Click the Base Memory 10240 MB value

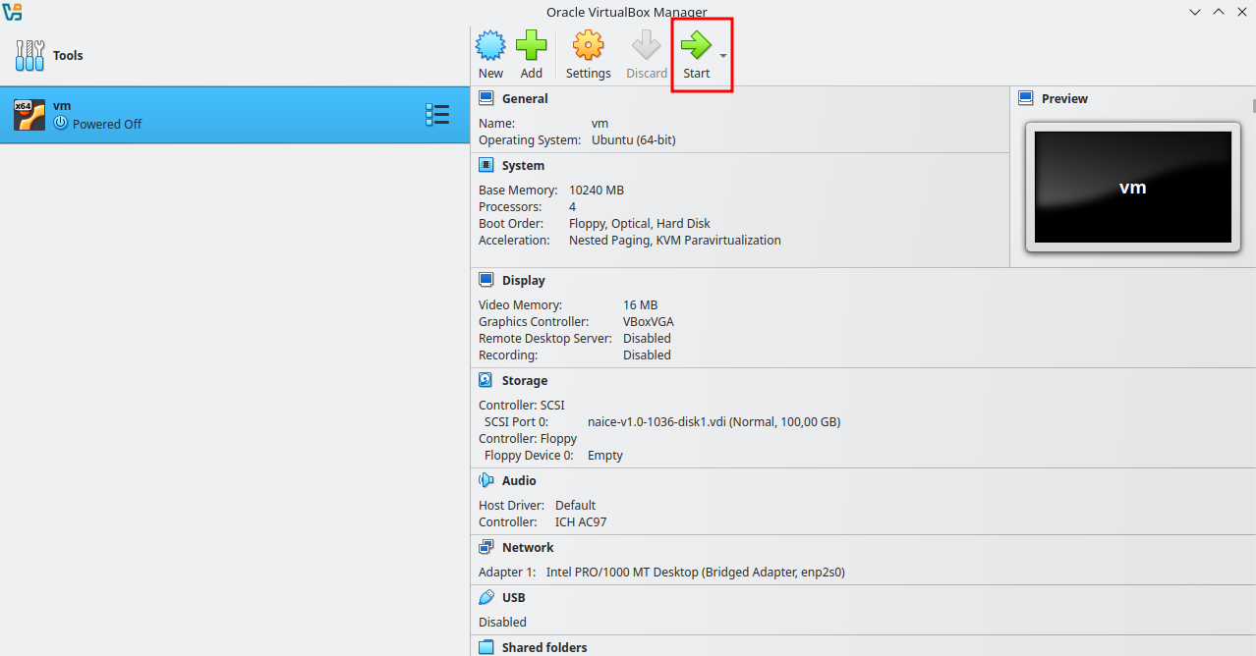point(597,190)
